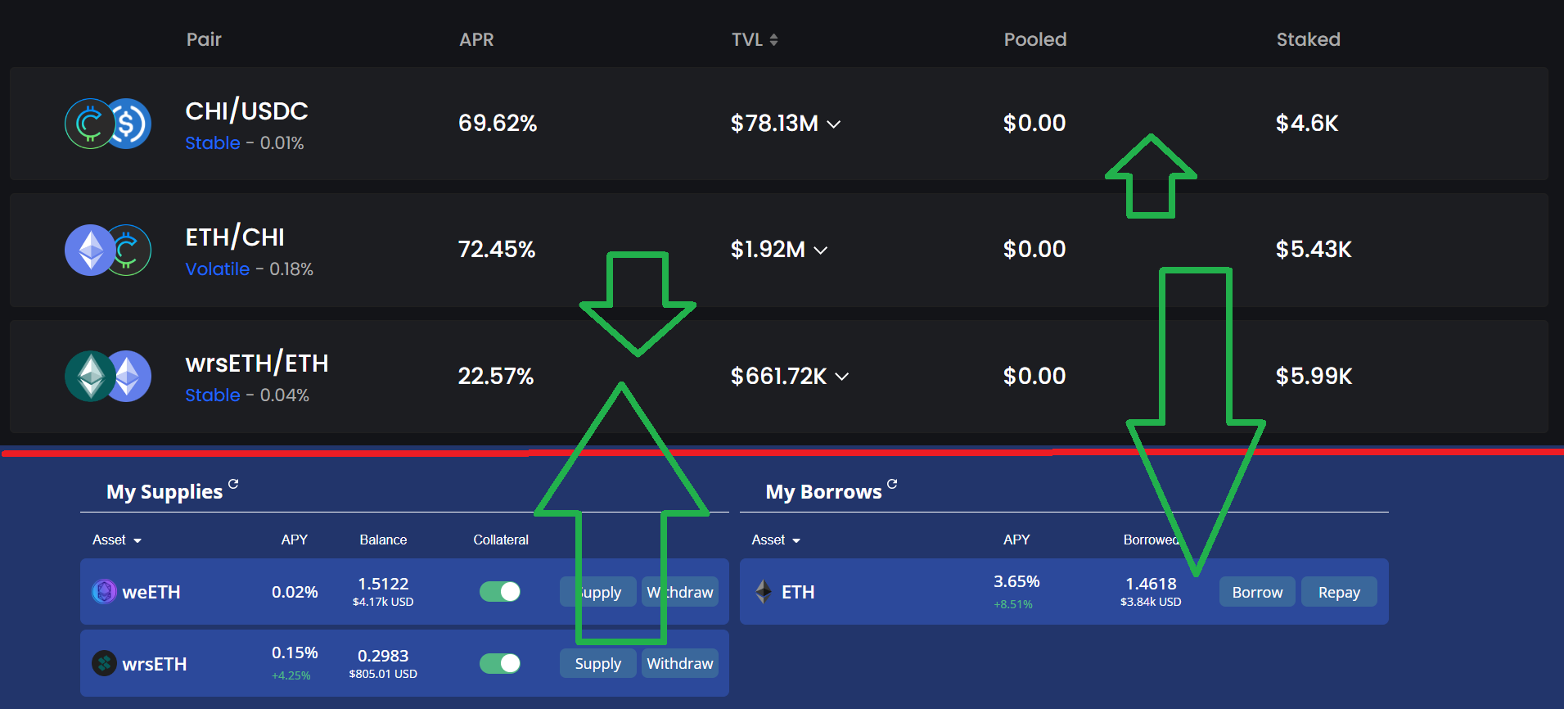Supply more wrsETH
Screen dimensions: 1564x709
[597, 663]
